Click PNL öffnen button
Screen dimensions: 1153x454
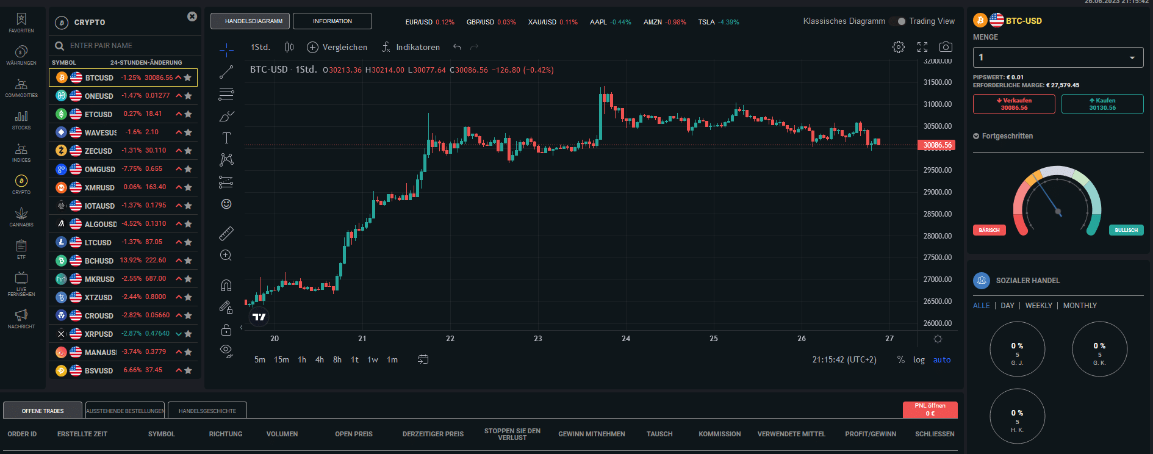[x=930, y=409]
